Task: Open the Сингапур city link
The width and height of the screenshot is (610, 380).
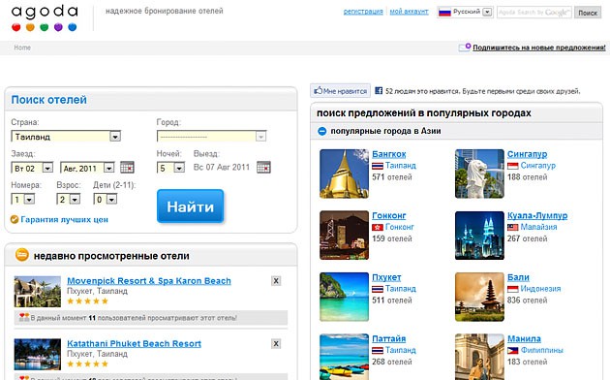Action: tap(527, 154)
